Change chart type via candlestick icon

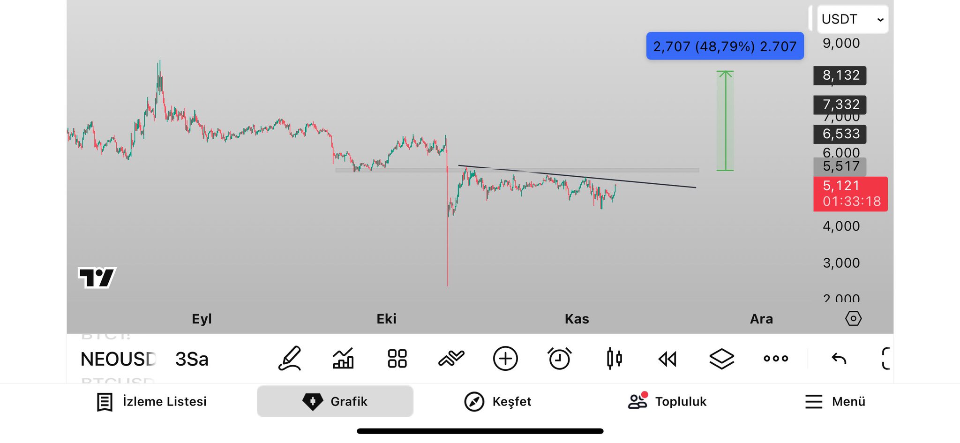[614, 359]
